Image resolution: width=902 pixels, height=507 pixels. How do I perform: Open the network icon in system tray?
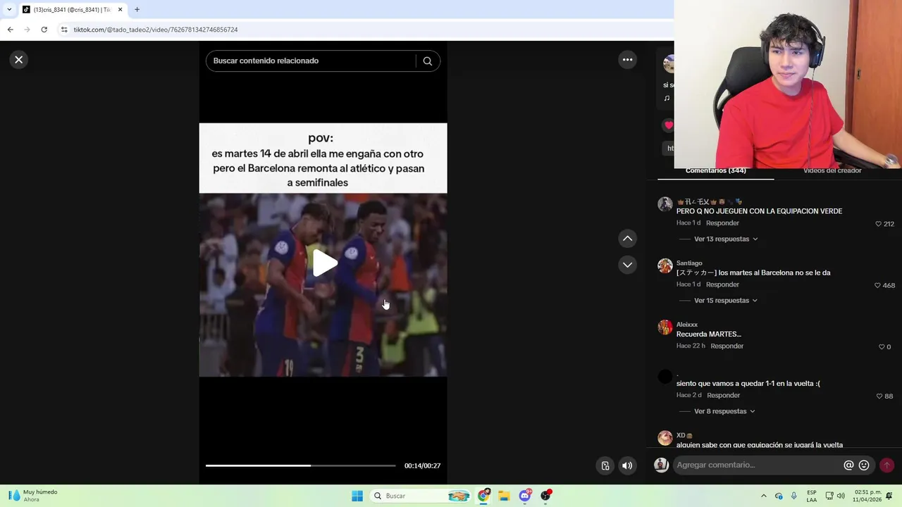[829, 496]
